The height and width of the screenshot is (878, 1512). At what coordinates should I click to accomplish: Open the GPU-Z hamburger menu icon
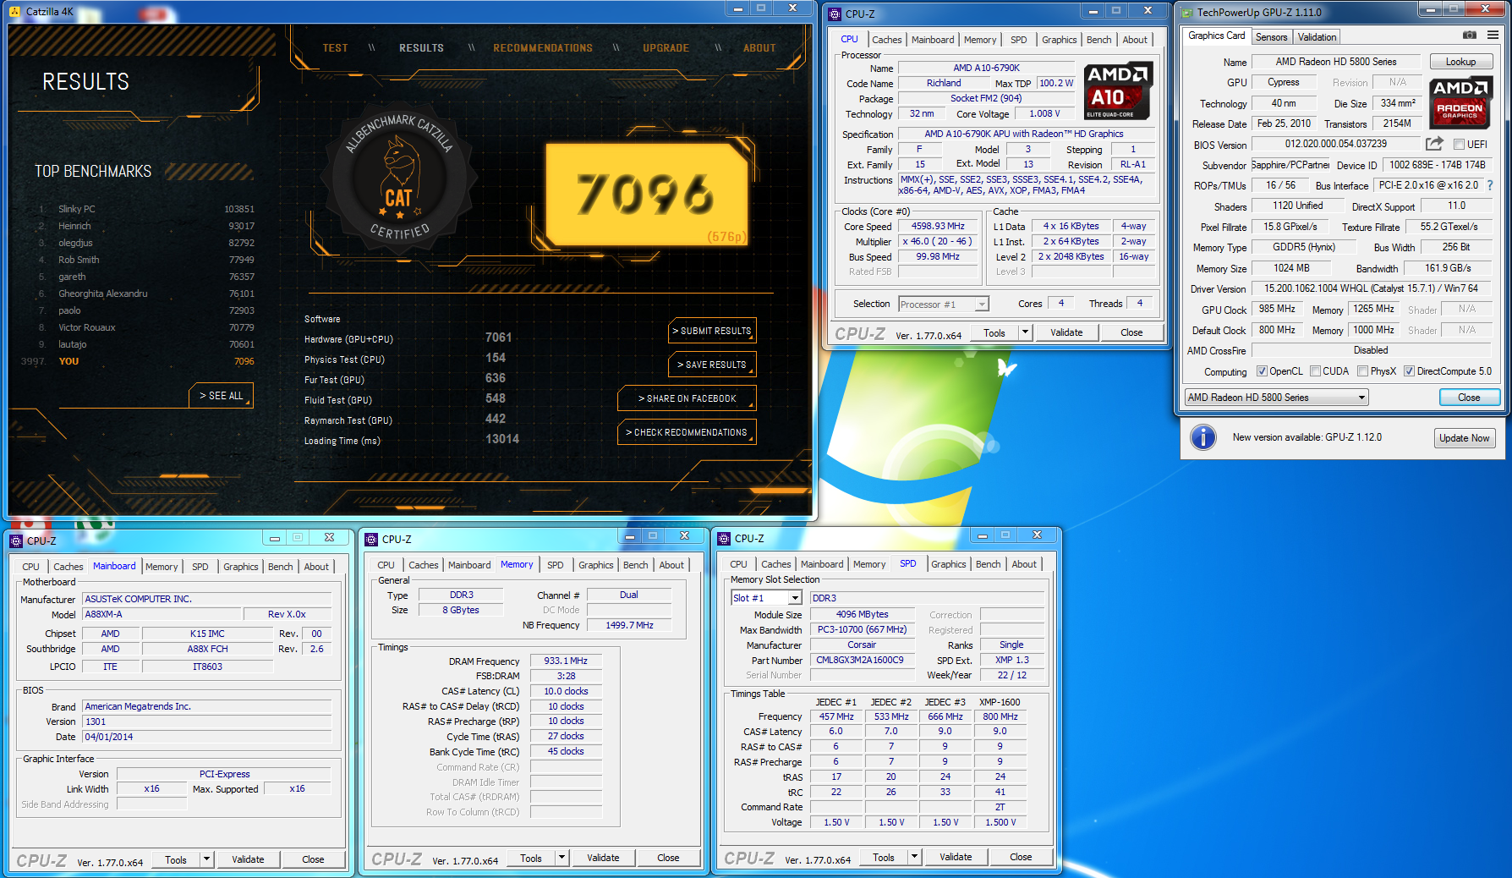coord(1493,35)
